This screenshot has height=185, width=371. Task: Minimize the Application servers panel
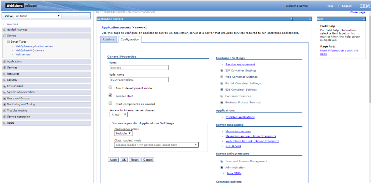pyautogui.click(x=310, y=19)
